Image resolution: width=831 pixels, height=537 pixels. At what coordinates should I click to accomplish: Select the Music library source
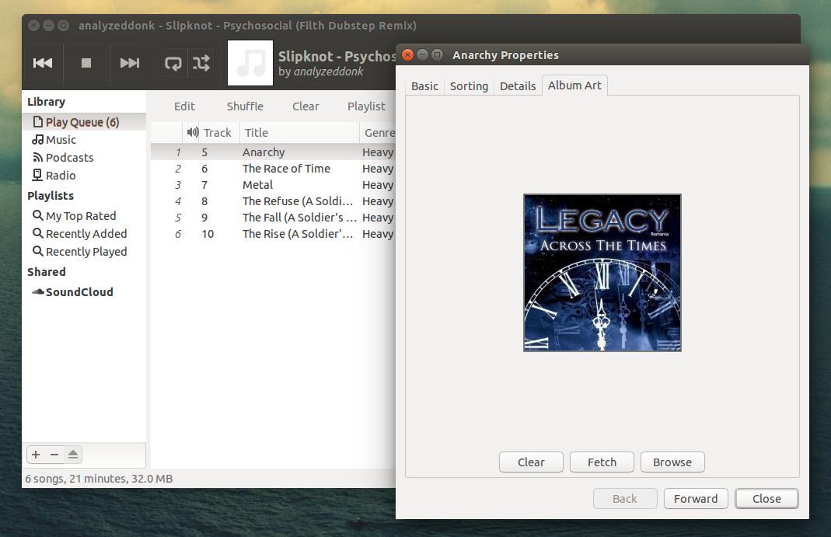tap(59, 139)
